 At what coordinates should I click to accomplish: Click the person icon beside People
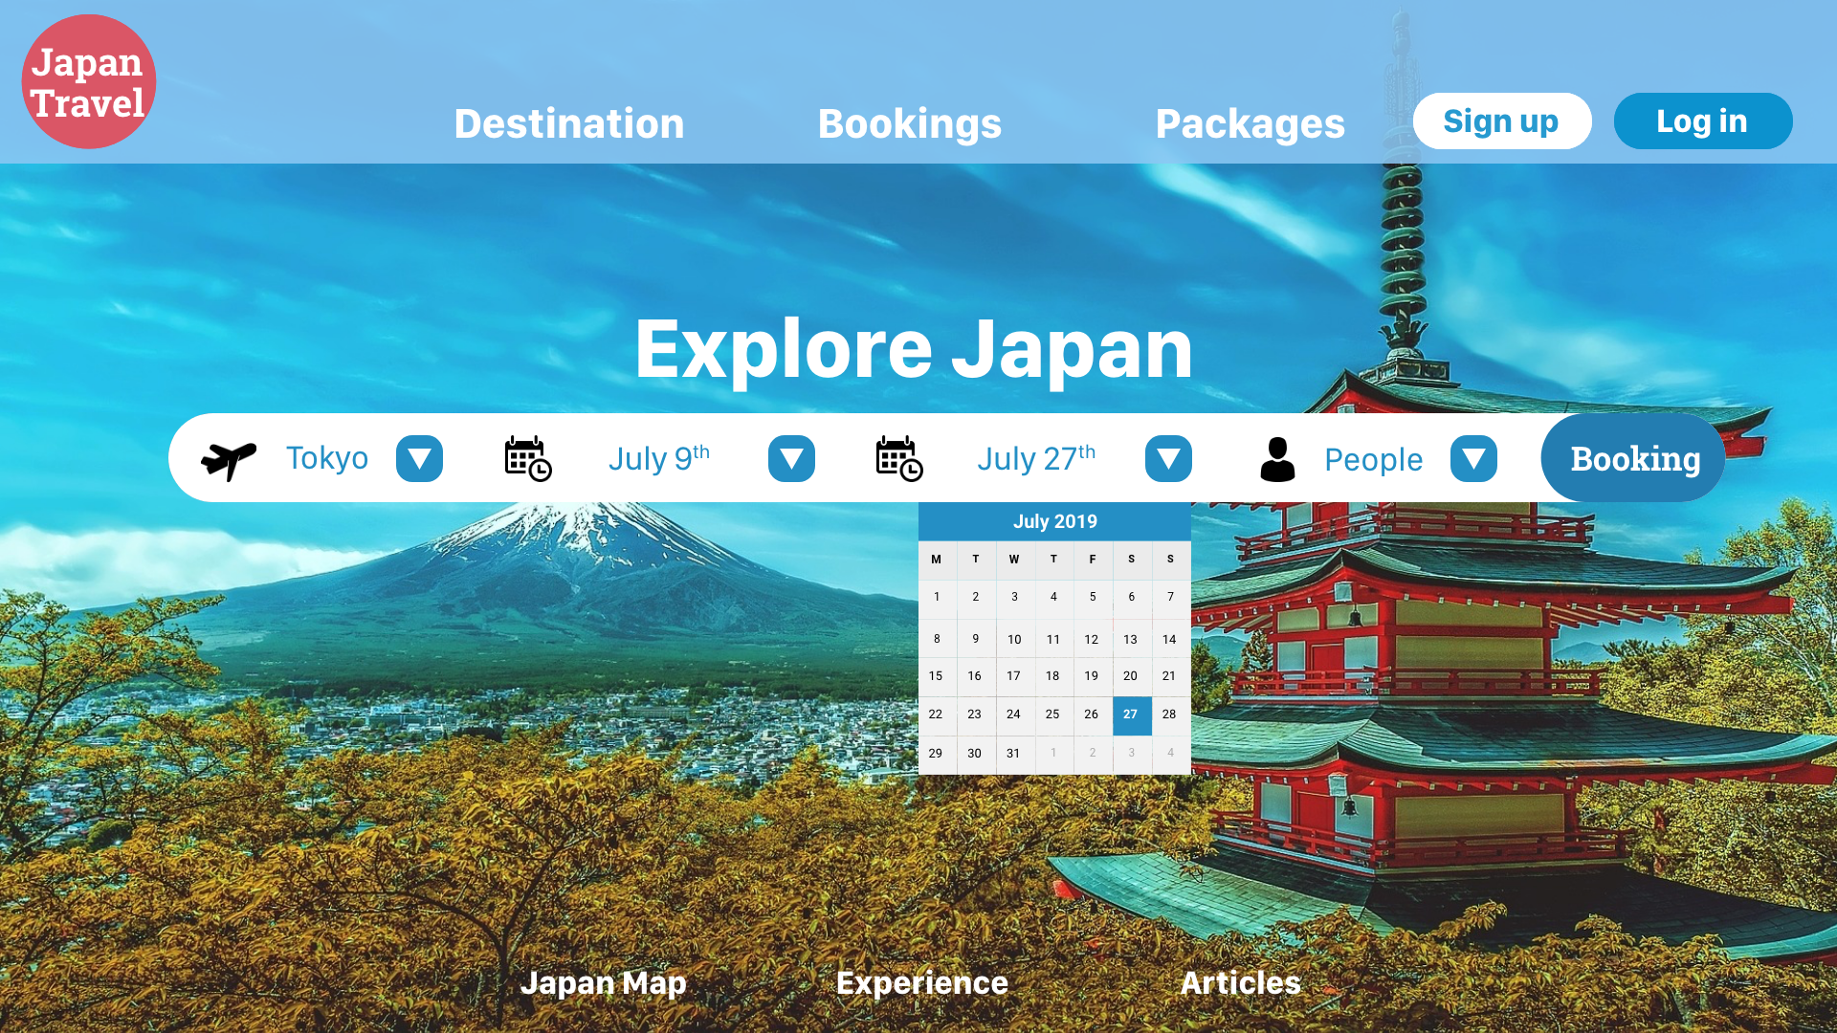pos(1277,459)
